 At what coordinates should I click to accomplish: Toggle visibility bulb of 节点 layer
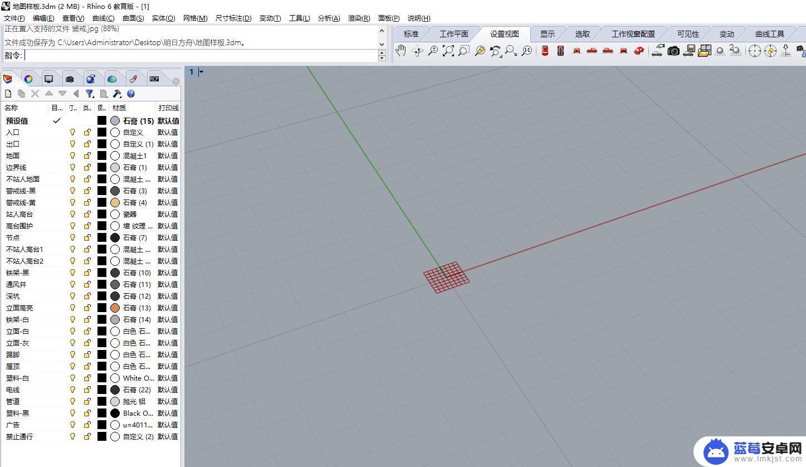pyautogui.click(x=72, y=237)
